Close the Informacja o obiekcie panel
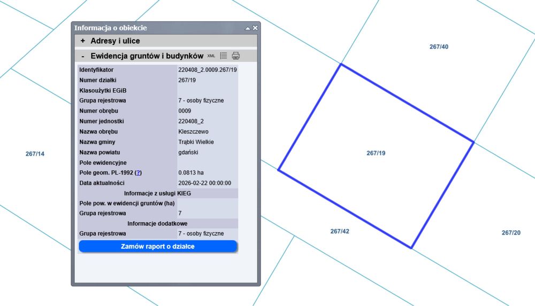 [255, 28]
